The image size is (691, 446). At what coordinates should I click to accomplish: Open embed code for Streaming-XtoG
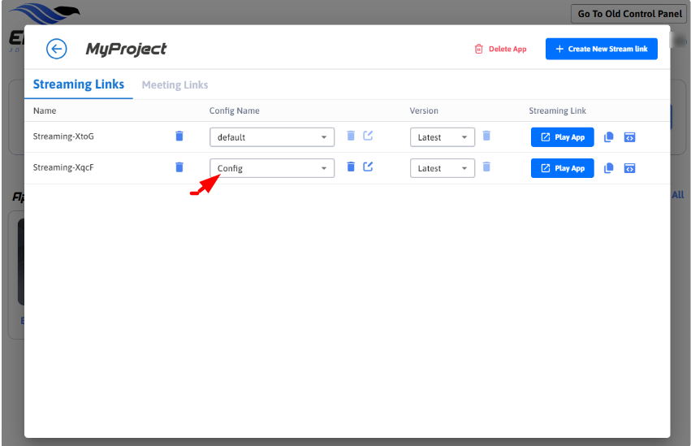pos(629,137)
